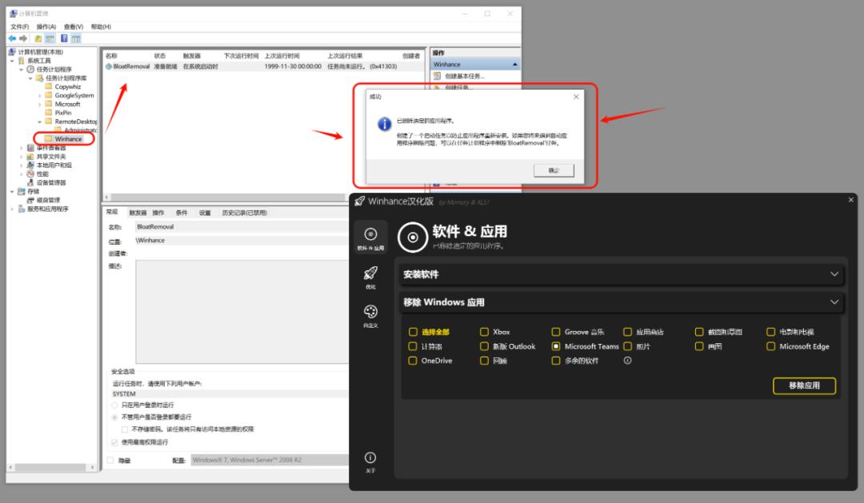Expand the Microsoft folder node

(40, 104)
